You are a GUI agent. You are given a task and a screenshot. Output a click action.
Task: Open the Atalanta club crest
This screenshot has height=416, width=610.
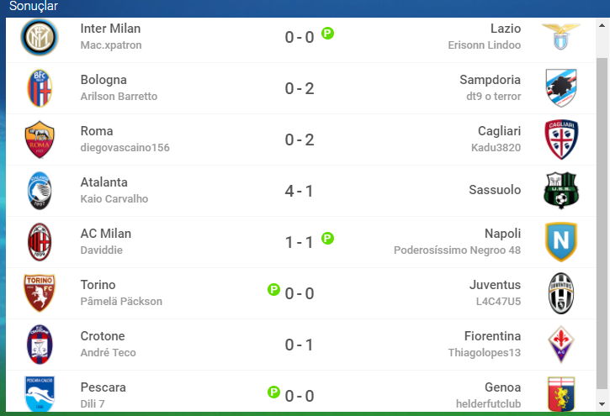click(40, 191)
